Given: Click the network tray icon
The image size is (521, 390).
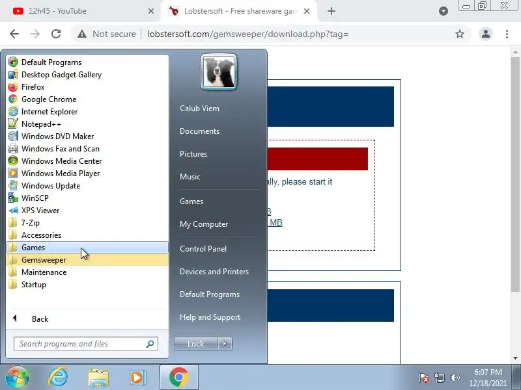Looking at the screenshot, I should coord(440,378).
